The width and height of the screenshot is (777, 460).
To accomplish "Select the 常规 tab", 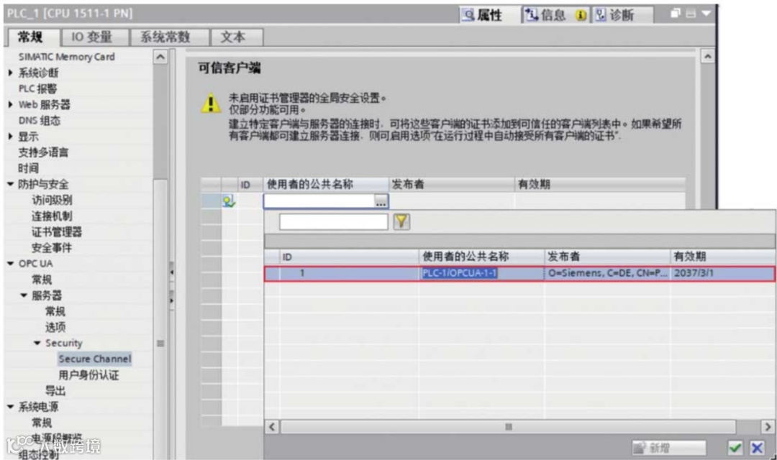I will [x=32, y=37].
